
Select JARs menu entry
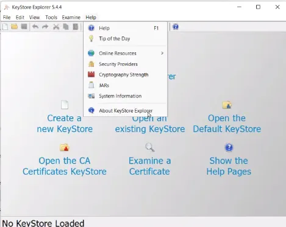click(x=126, y=85)
